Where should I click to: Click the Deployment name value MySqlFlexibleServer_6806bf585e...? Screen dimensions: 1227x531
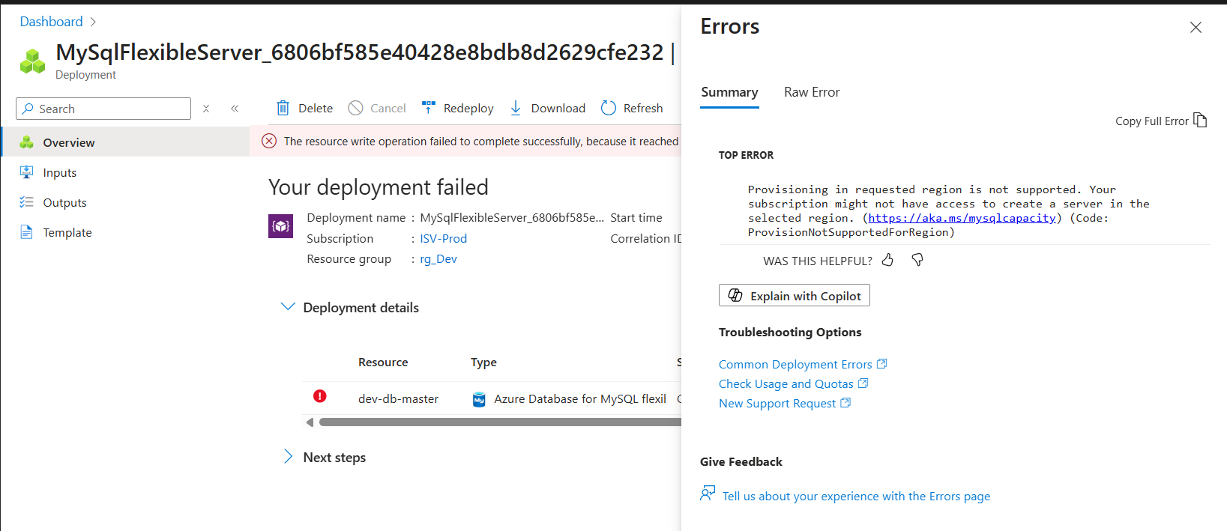512,217
